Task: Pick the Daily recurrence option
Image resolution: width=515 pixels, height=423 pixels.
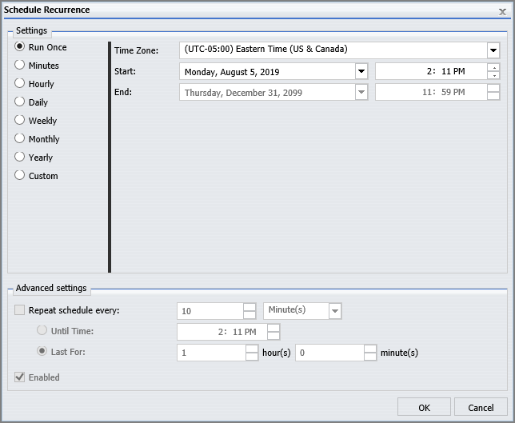Action: [20, 102]
